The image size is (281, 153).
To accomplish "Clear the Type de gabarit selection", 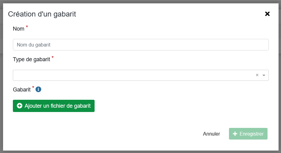I will [x=257, y=75].
